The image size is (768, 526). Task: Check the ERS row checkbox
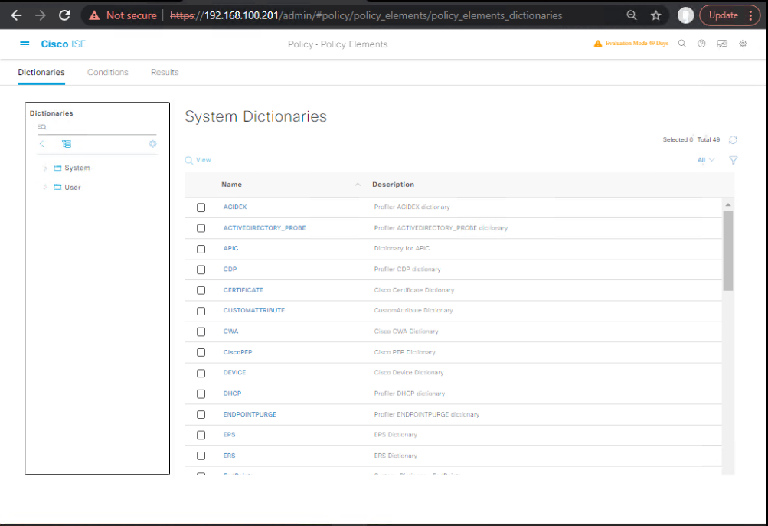(x=201, y=456)
